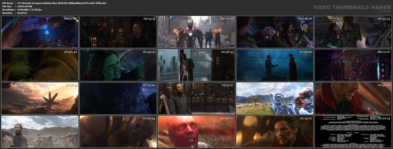This screenshot has height=149, width=393.
Task: Open the Gamora thumbnail at 00:49:47
Action: click(118, 65)
